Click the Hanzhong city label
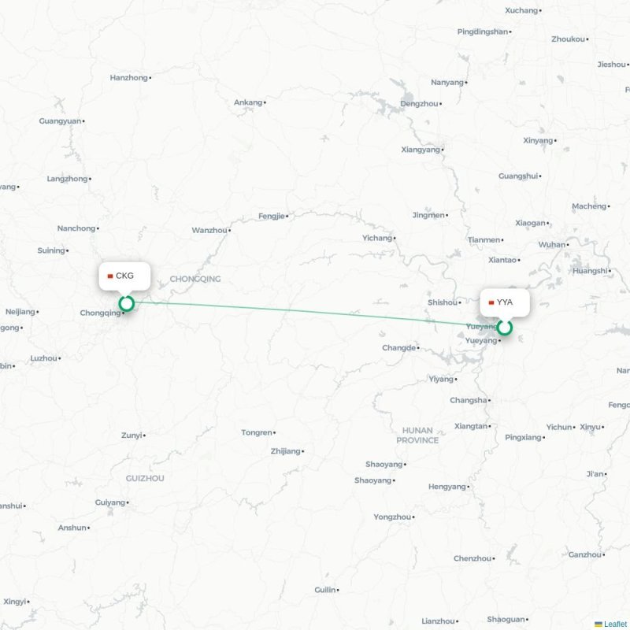Screen dimensions: 630x630 click(x=128, y=77)
